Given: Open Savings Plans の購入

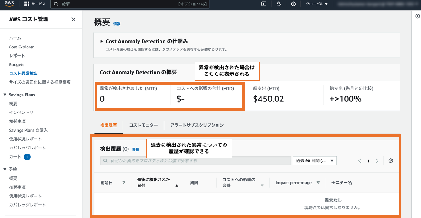Looking at the screenshot, I should [28, 130].
